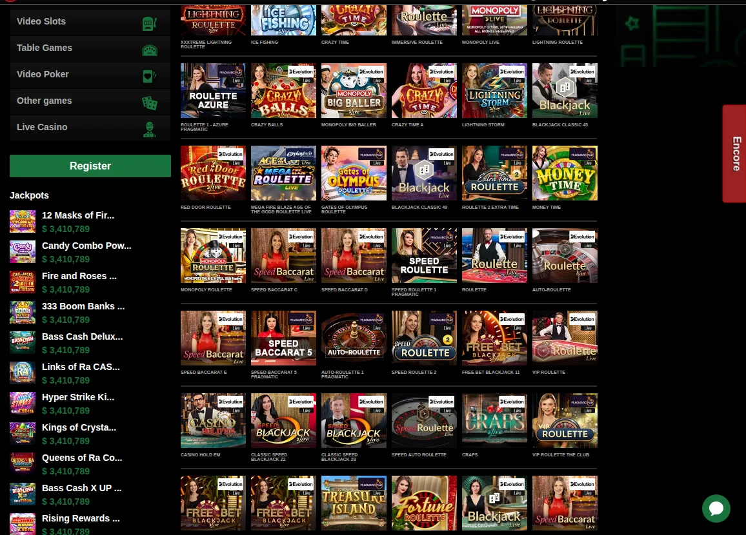Open the Table Games category
This screenshot has height=535, width=746.
(x=90, y=48)
